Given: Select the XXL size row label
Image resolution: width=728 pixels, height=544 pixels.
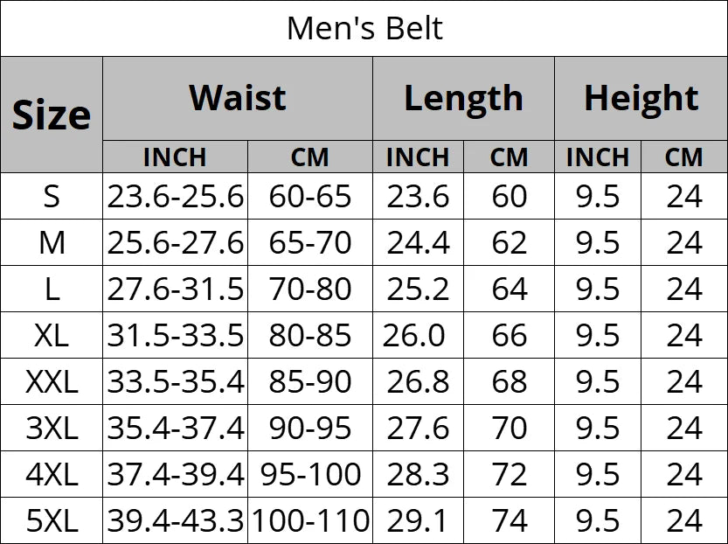Looking at the screenshot, I should coord(52,381).
